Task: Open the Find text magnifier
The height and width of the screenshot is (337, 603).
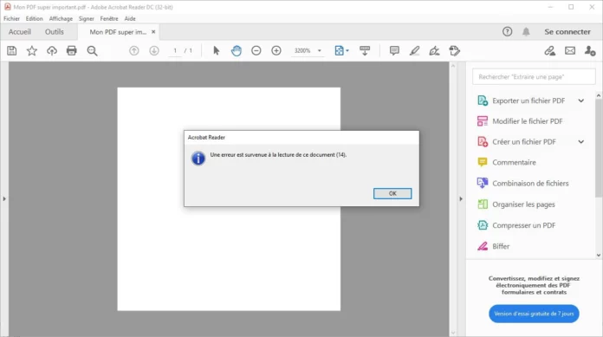Action: click(92, 51)
